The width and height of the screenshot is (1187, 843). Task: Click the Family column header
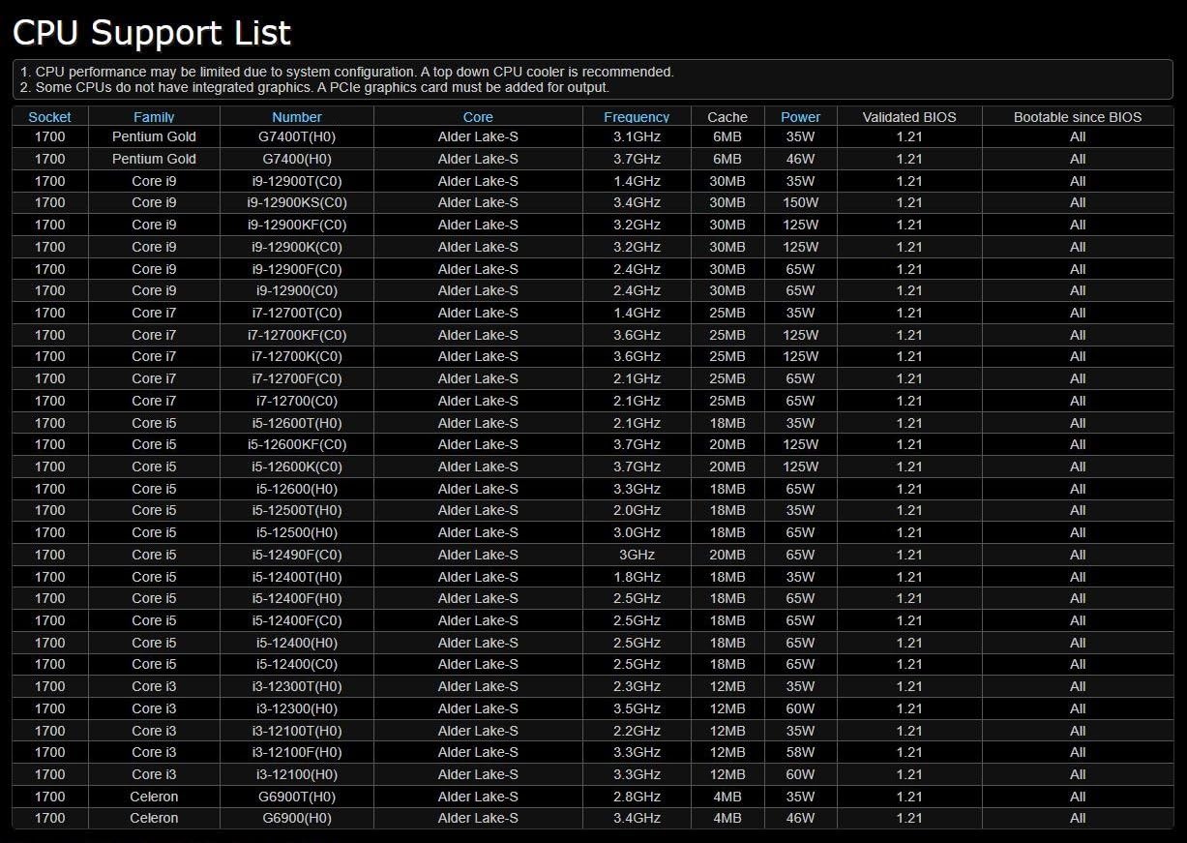[154, 117]
